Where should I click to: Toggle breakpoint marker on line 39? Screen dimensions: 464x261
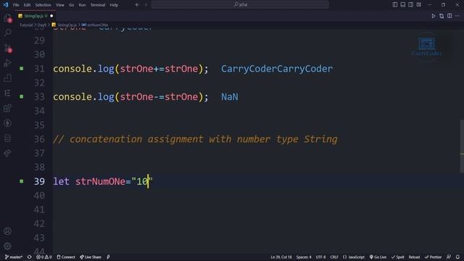pos(22,181)
